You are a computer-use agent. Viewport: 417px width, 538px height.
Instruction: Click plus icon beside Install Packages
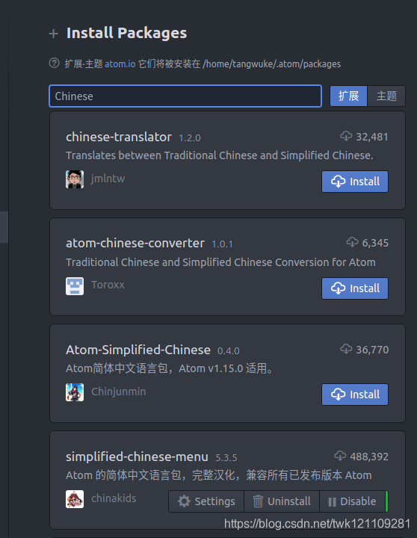point(54,34)
